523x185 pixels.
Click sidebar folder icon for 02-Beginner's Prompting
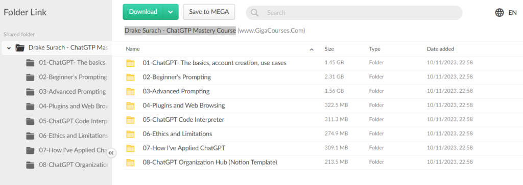coord(30,77)
